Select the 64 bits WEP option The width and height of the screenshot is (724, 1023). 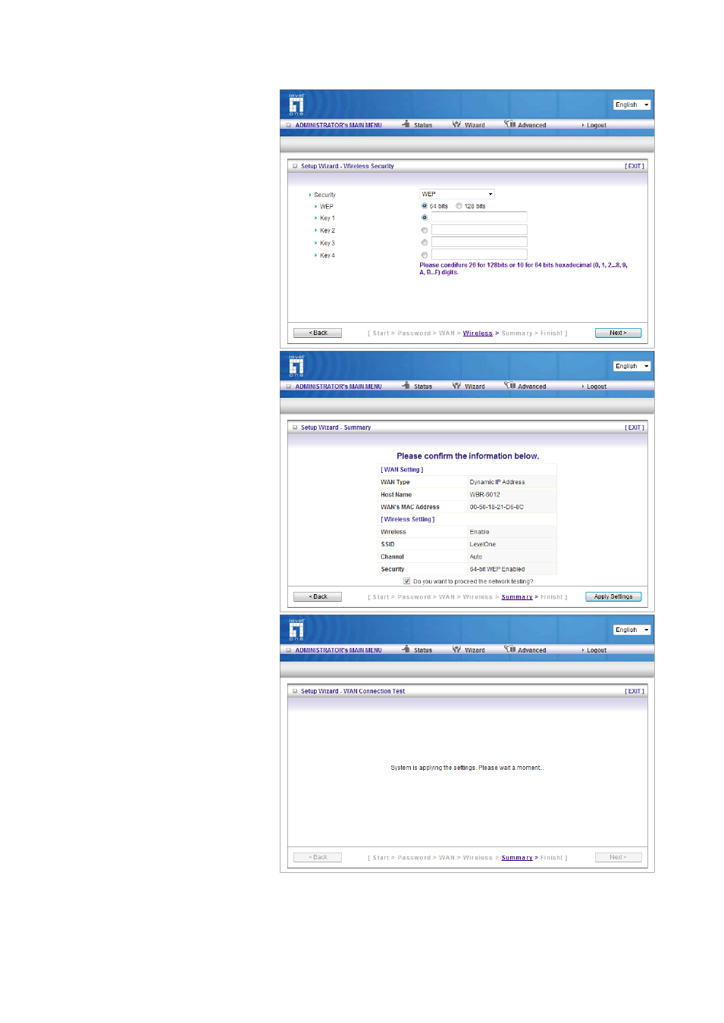pos(425,206)
